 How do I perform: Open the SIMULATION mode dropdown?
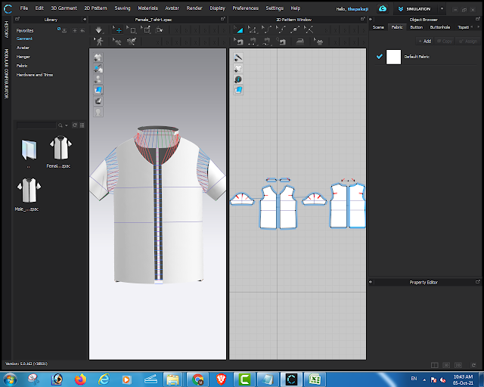[x=442, y=8]
